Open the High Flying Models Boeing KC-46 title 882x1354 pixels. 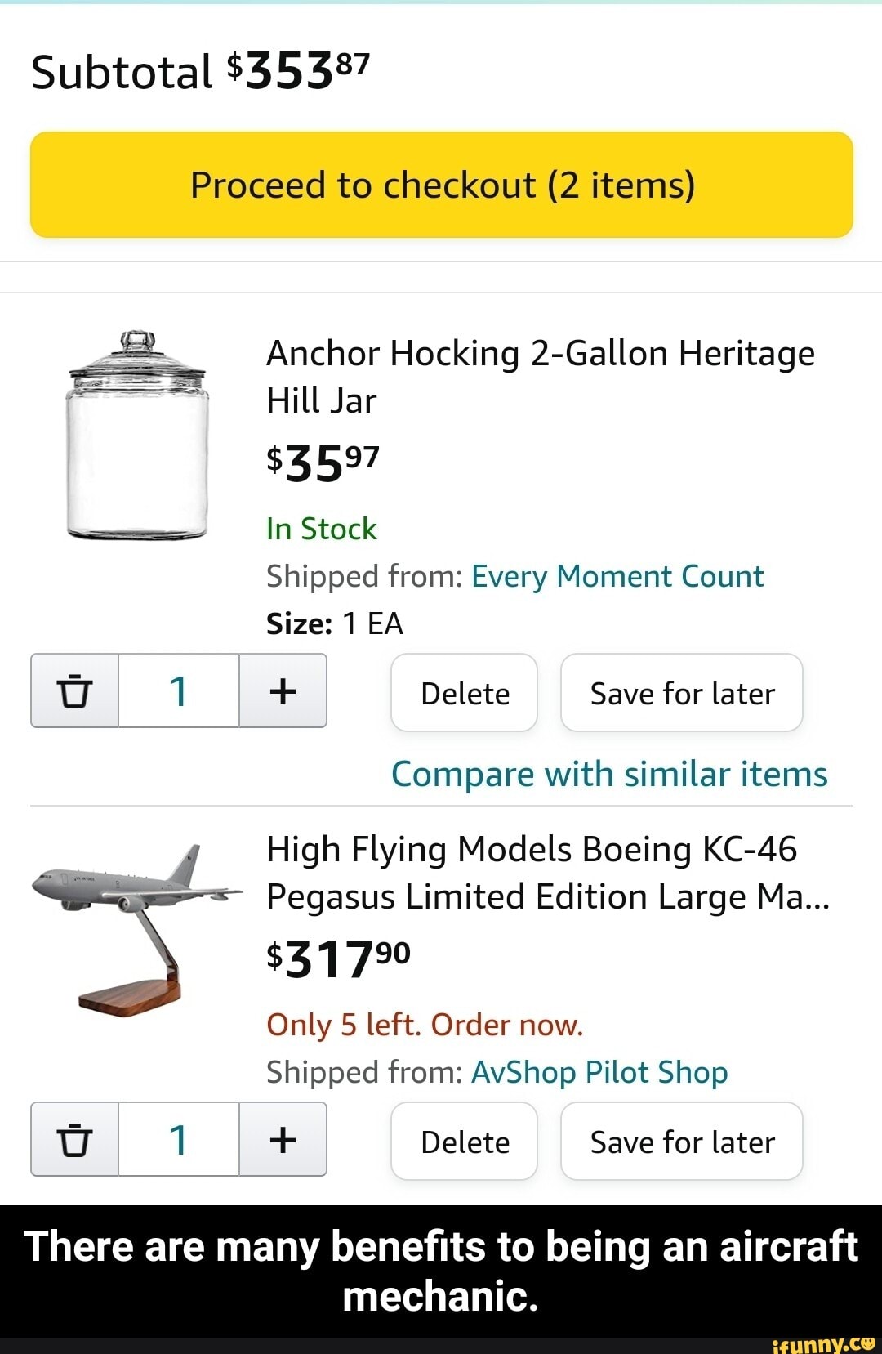[x=547, y=873]
